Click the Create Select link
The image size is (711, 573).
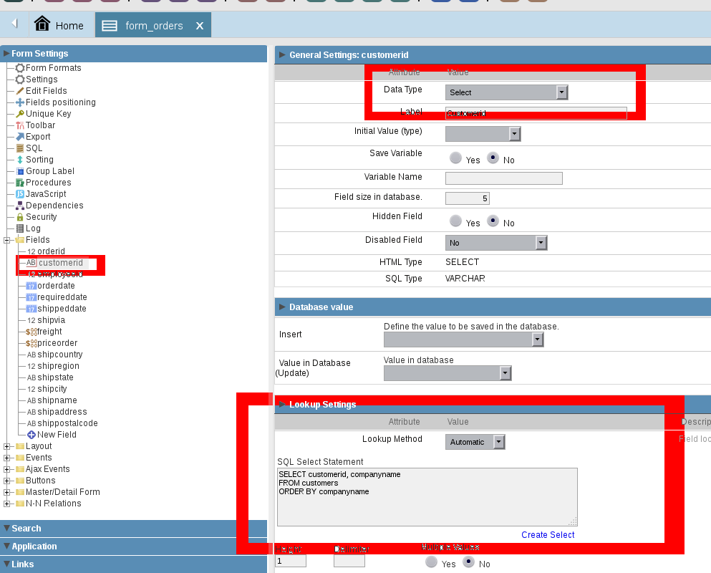click(548, 535)
